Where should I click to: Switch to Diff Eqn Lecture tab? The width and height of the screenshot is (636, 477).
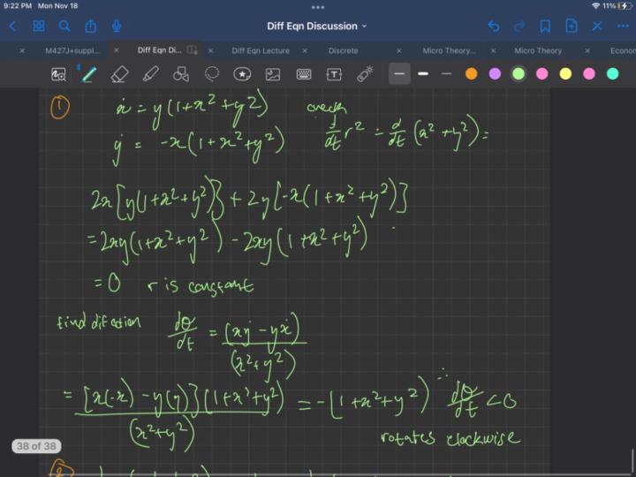tap(261, 50)
